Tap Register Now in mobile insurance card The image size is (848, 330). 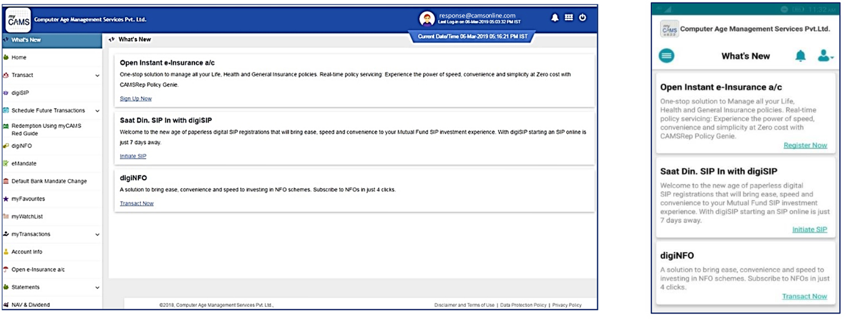pos(805,145)
